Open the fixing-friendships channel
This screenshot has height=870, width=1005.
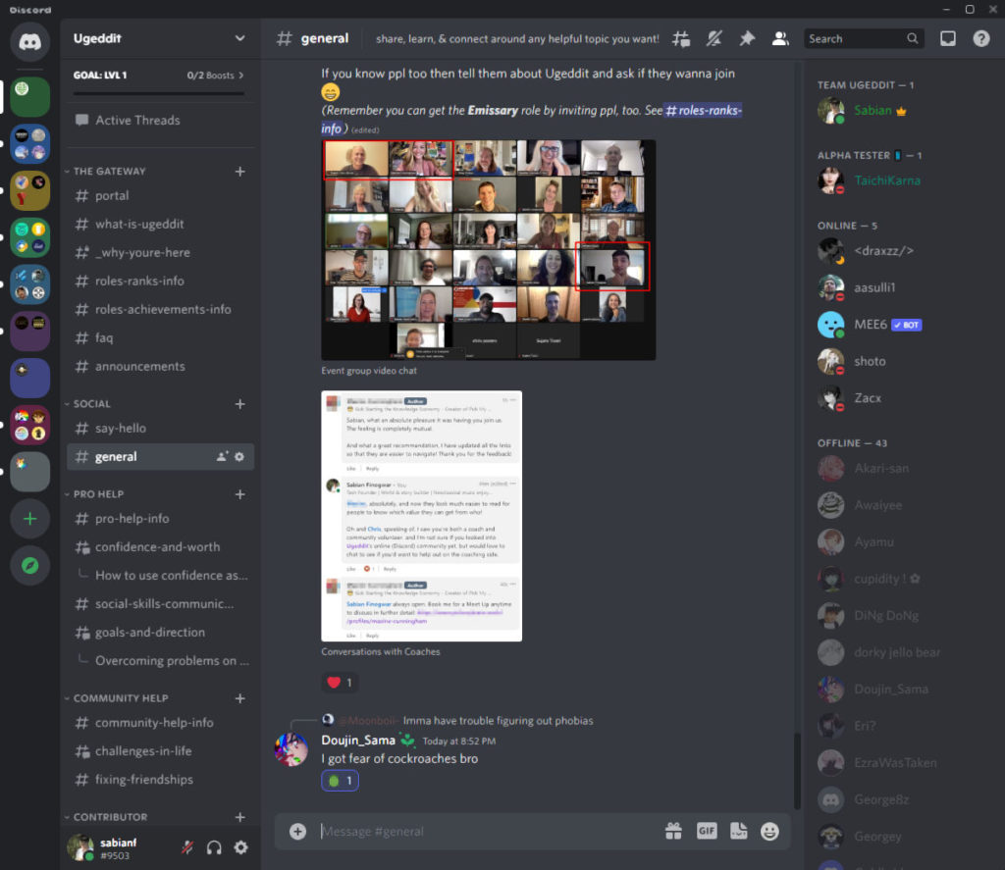coord(160,779)
